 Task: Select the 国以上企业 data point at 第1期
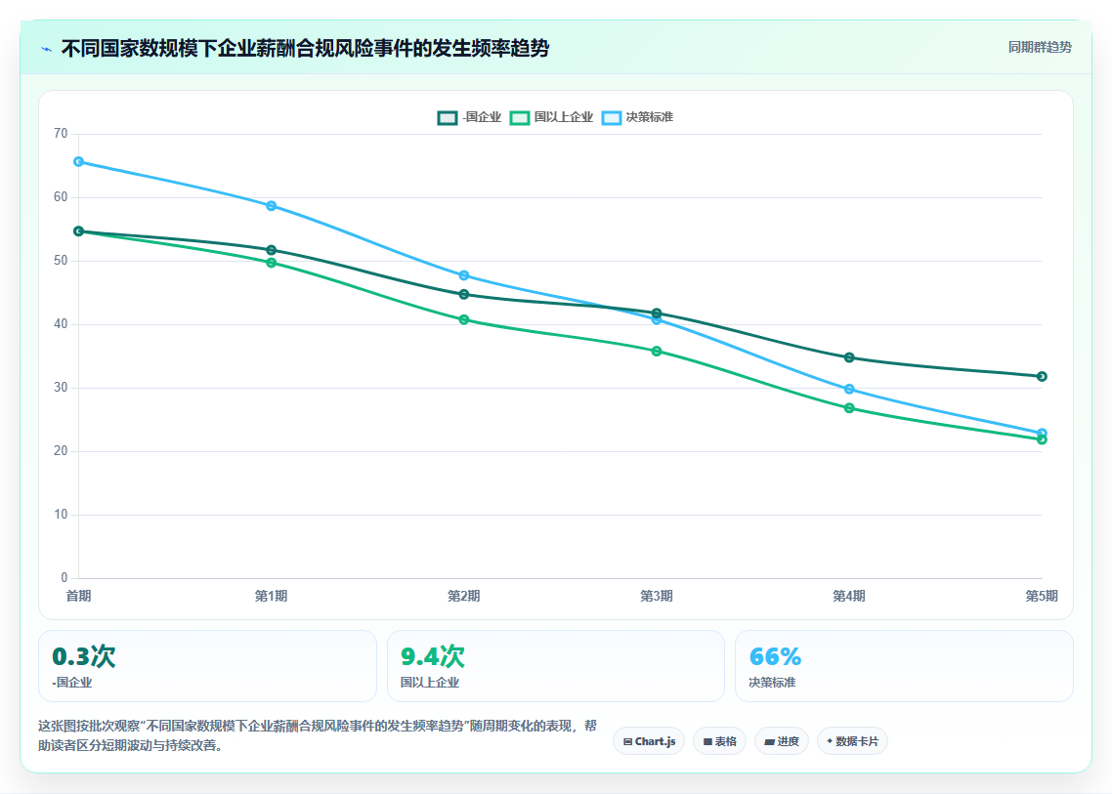[x=271, y=263]
